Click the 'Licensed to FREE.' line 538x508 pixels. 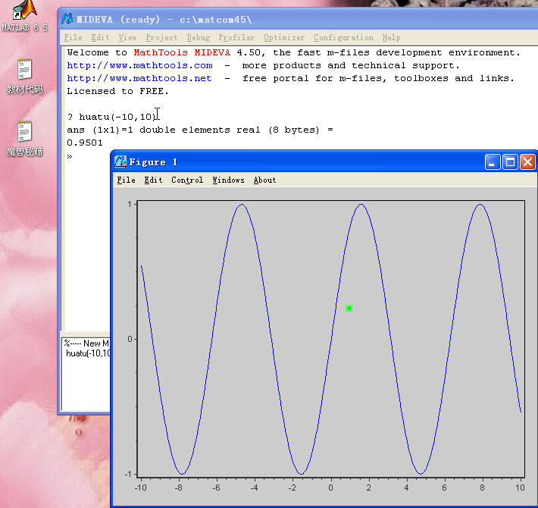pos(117,91)
